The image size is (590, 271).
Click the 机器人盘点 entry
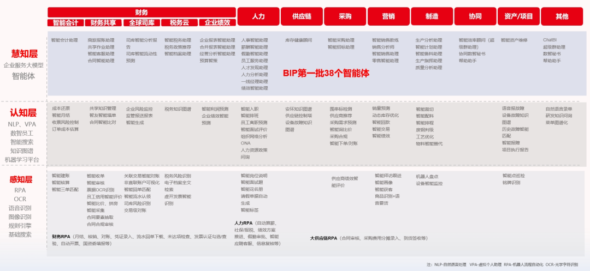427,177
